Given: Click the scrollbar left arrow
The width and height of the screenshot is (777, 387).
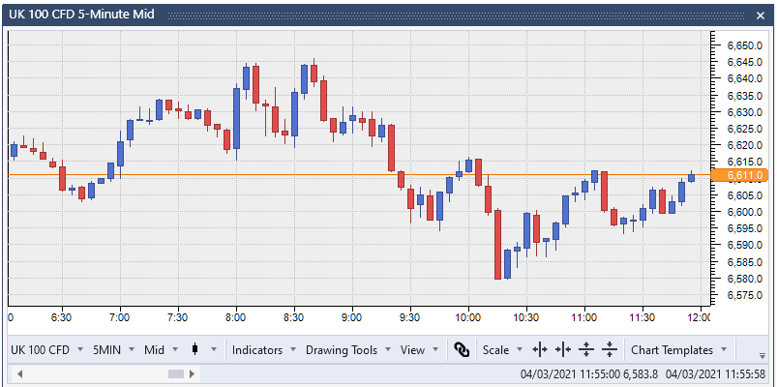Looking at the screenshot, I should point(15,373).
